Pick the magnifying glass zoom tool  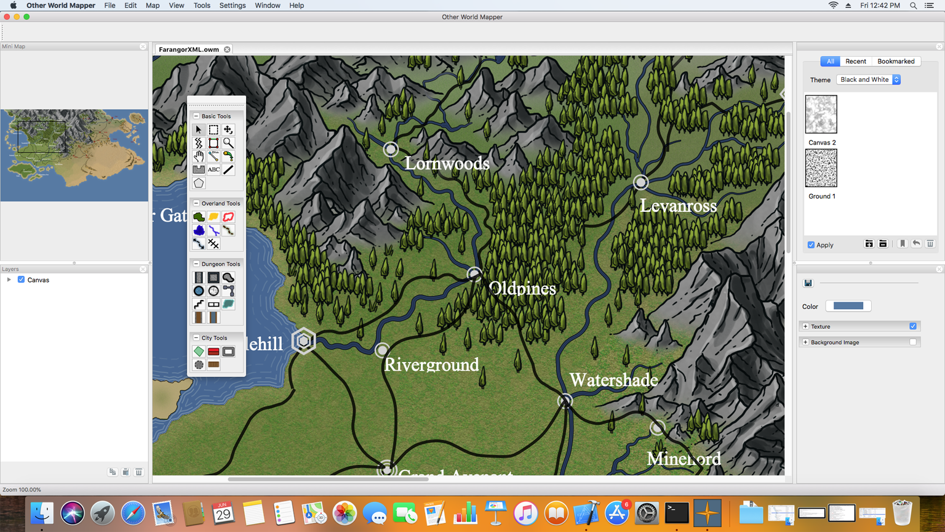pos(228,143)
